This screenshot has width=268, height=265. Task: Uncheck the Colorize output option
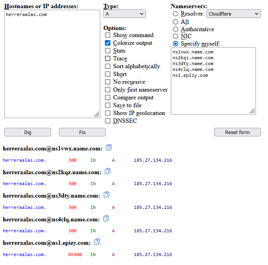(108, 43)
